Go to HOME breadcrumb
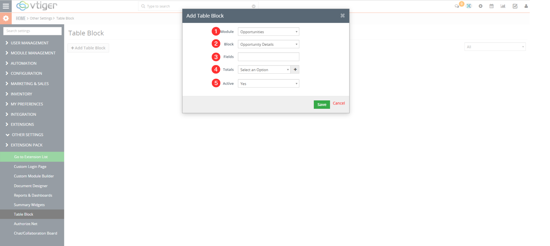 pos(21,18)
